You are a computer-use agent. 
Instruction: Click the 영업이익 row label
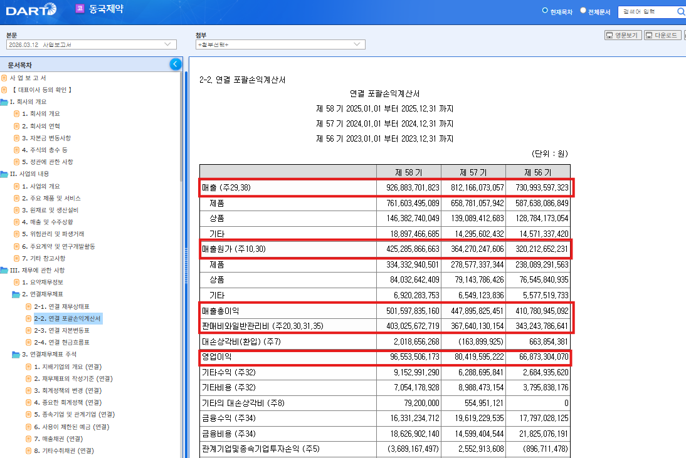[216, 357]
